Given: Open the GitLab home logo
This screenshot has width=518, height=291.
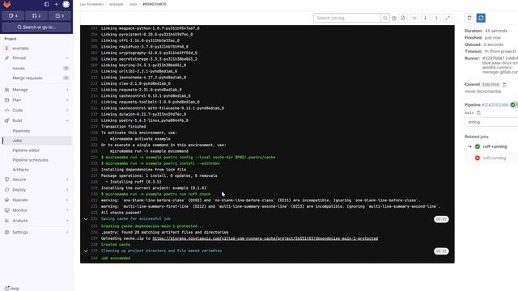Looking at the screenshot, I should [x=7, y=4].
